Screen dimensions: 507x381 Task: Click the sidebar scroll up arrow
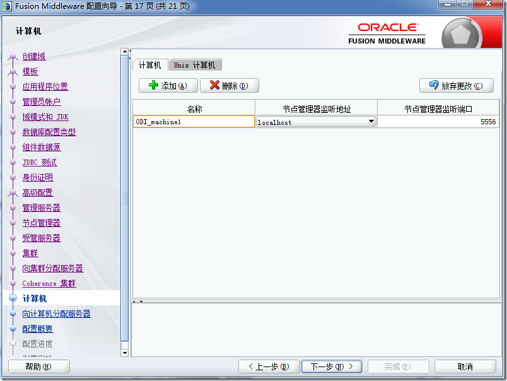124,52
